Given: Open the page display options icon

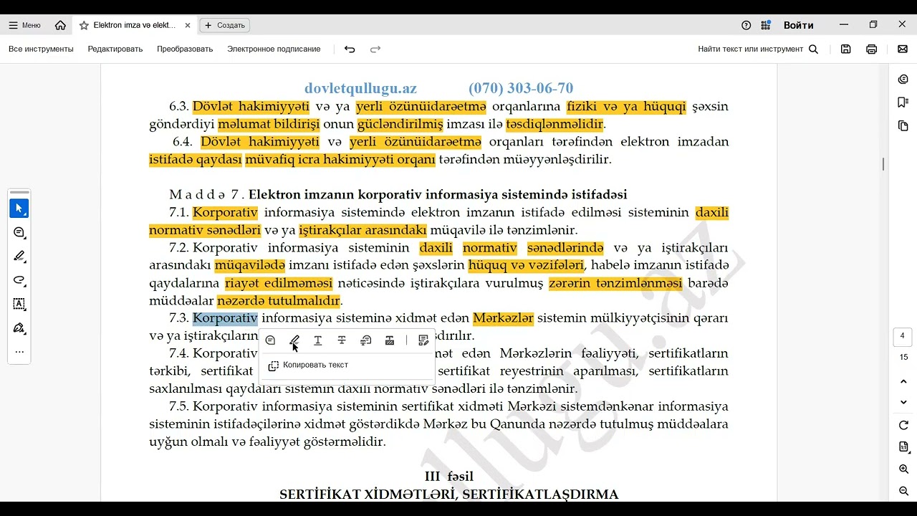Looking at the screenshot, I should [903, 447].
